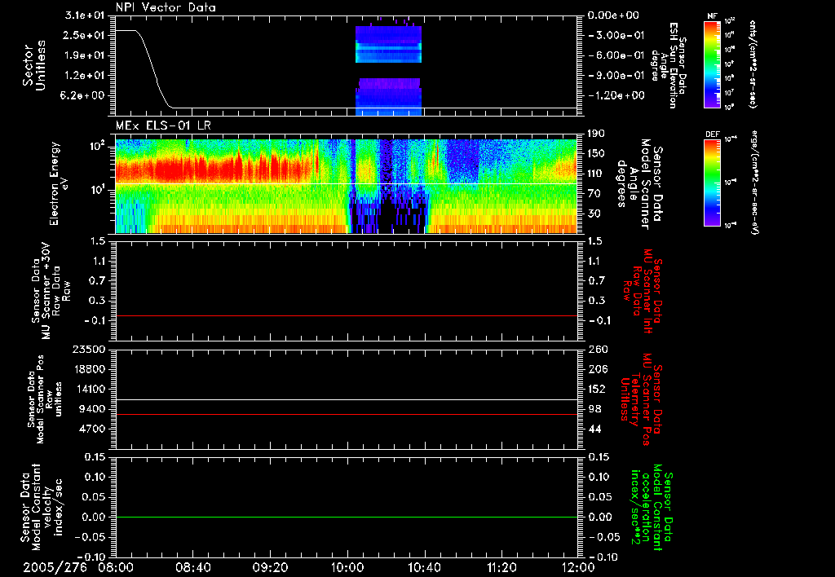Select the "Sector Unitless" axis title
This screenshot has width=835, height=577.
[x=34, y=65]
